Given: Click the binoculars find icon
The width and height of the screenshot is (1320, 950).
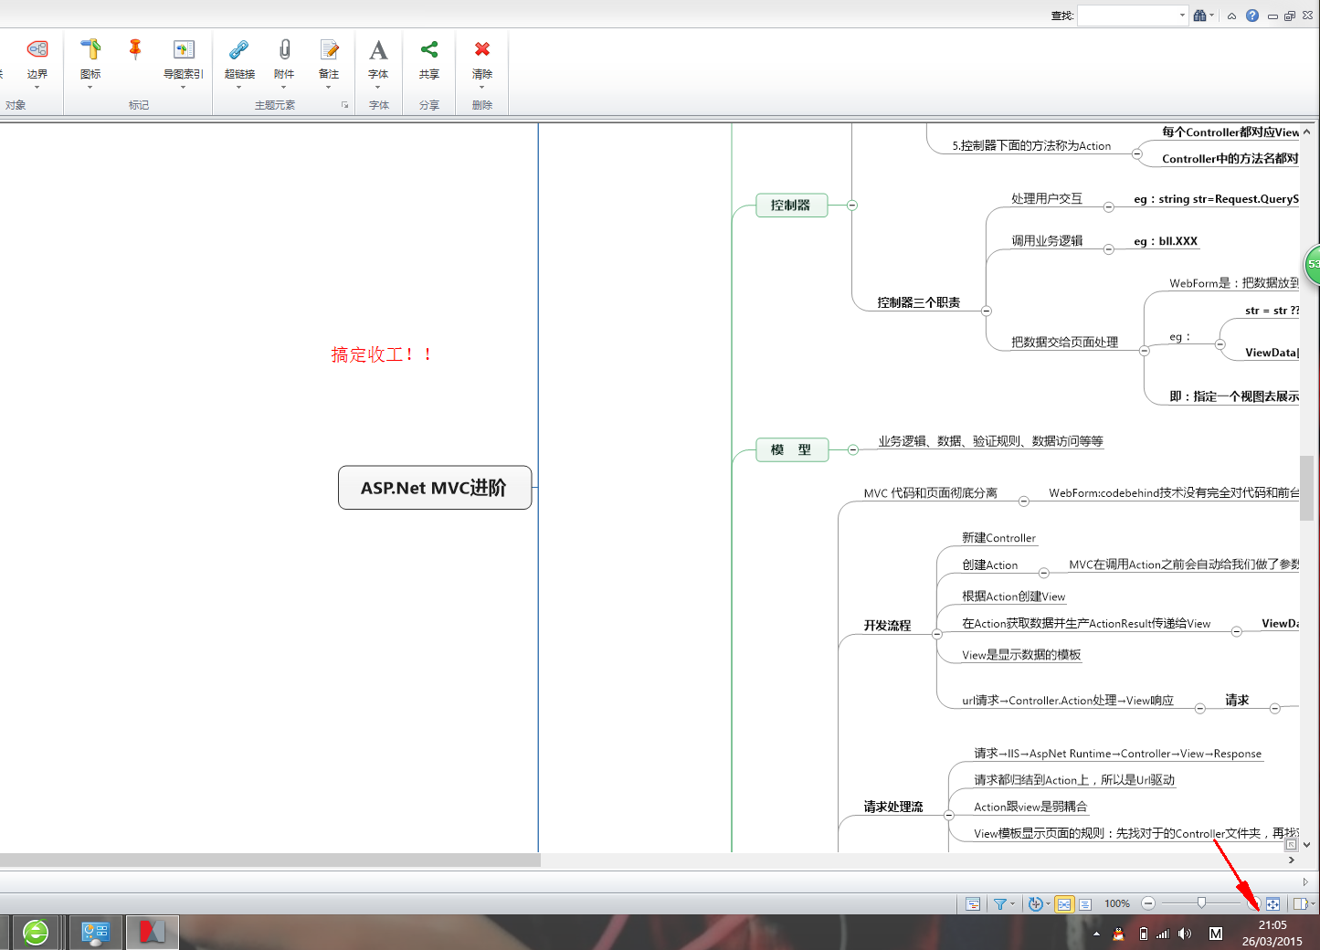Looking at the screenshot, I should 1200,16.
